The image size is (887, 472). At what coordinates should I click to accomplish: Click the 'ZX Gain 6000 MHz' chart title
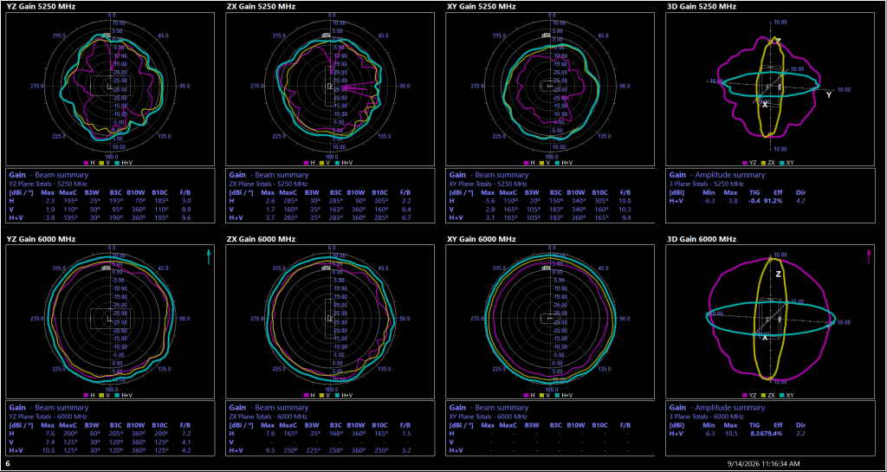pos(261,239)
